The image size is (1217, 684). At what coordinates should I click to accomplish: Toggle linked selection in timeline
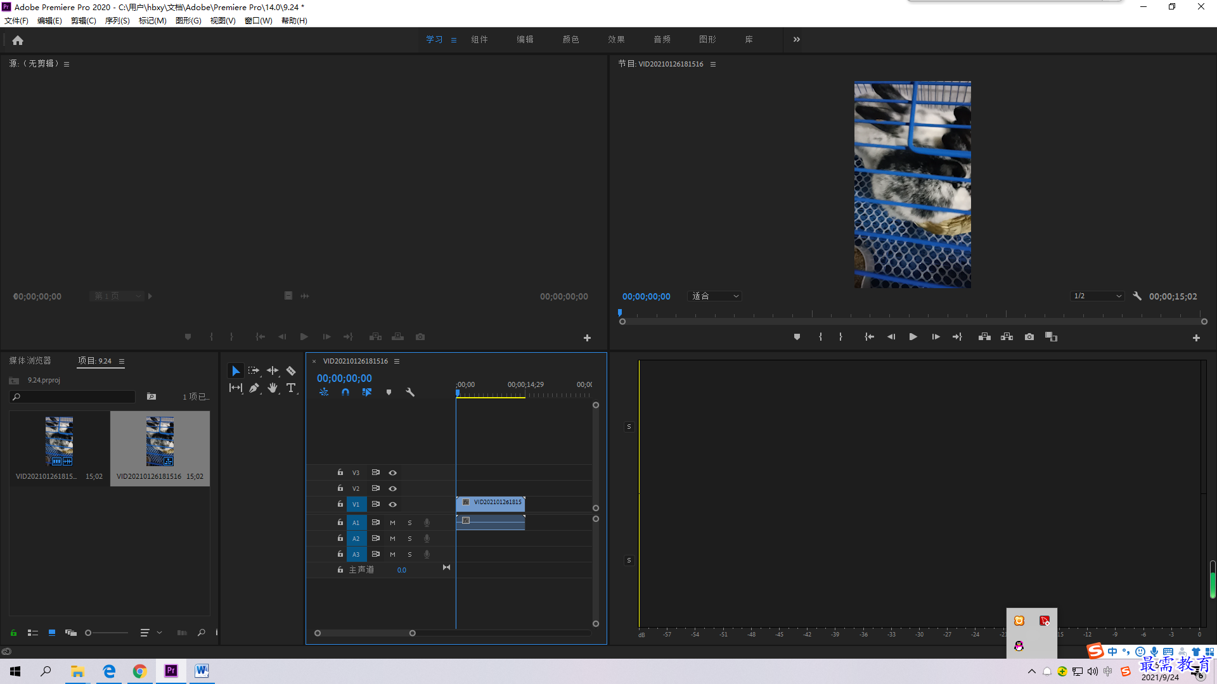pyautogui.click(x=367, y=392)
